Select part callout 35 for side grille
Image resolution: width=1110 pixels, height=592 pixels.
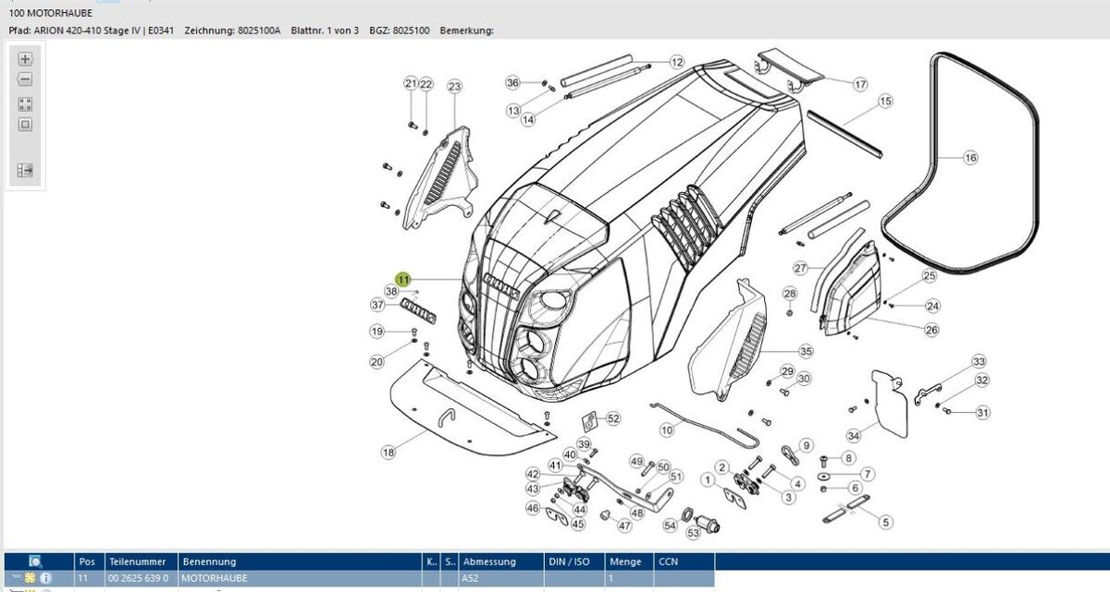coord(806,351)
